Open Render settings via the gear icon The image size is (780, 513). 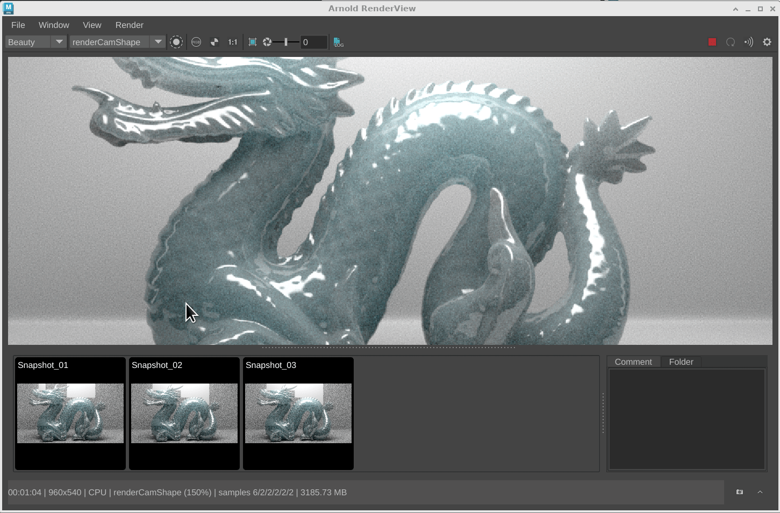(767, 42)
